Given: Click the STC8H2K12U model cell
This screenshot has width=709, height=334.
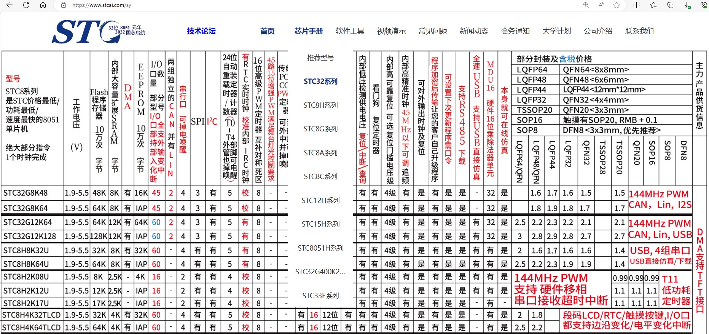Looking at the screenshot, I should [x=26, y=291].
